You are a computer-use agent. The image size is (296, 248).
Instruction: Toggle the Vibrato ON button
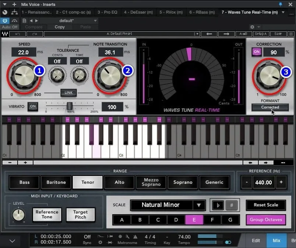(33, 107)
